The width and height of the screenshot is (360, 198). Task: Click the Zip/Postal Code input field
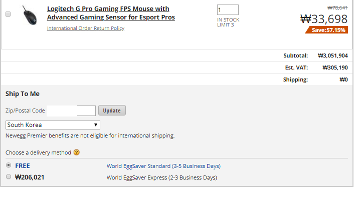71,111
